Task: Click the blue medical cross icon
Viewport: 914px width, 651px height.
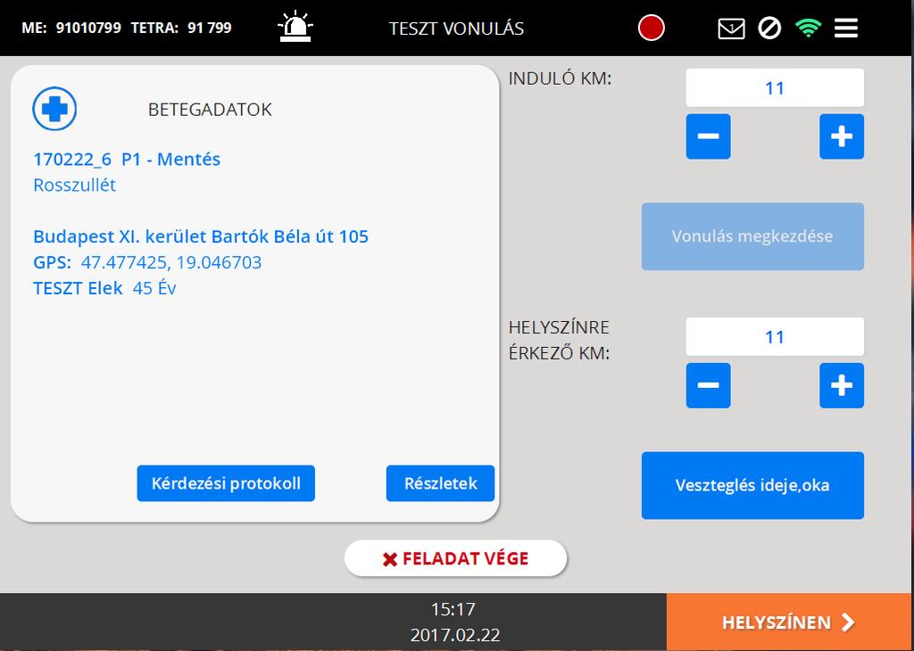Action: click(x=54, y=109)
